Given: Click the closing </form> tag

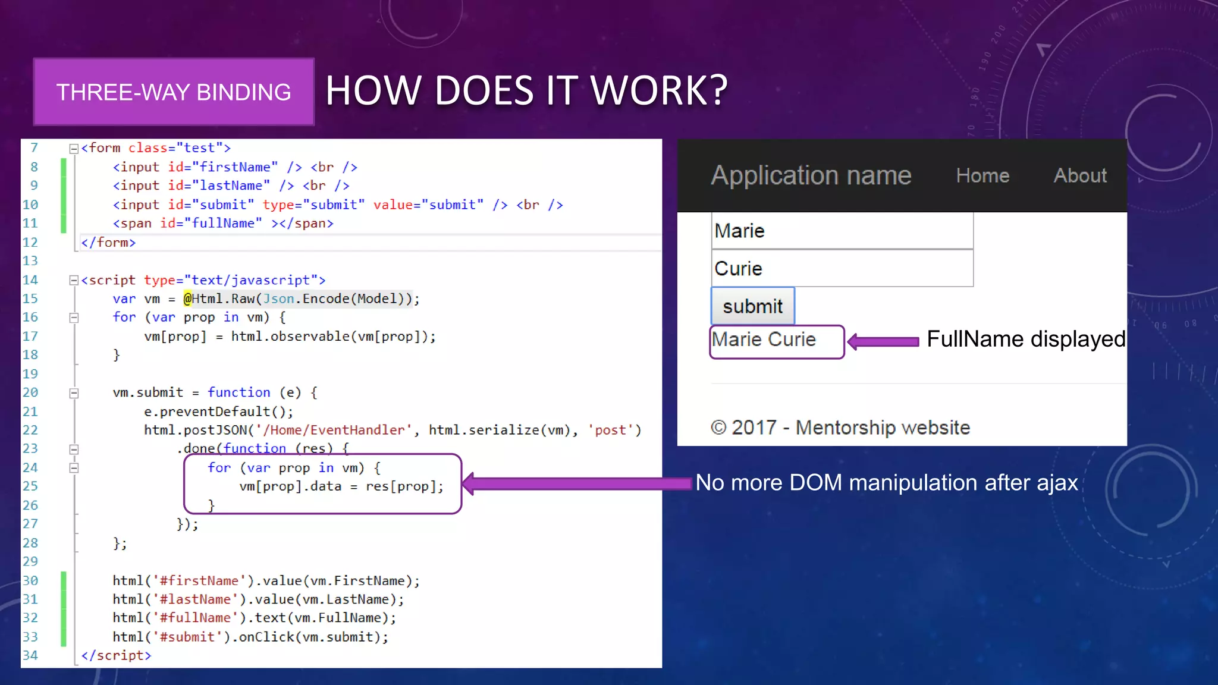Looking at the screenshot, I should click(x=108, y=243).
